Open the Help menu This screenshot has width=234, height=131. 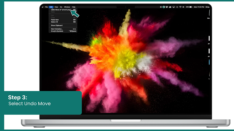(x=74, y=7)
